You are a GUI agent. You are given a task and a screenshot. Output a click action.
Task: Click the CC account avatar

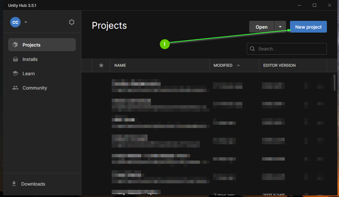15,22
